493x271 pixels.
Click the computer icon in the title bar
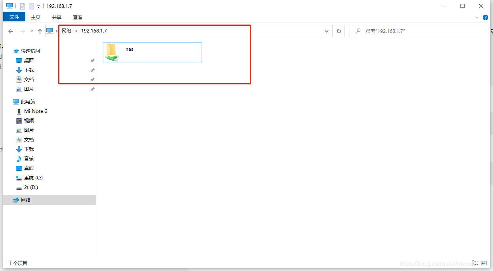[x=10, y=6]
